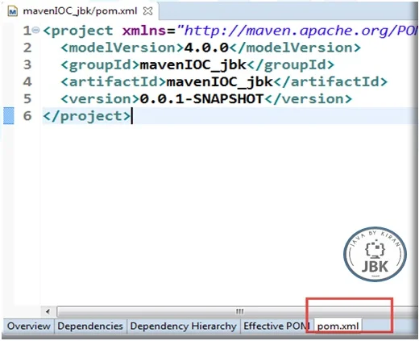The image size is (419, 341).
Task: Select the mavenIOC_jbk/pom.xml editor tab
Action: click(80, 11)
